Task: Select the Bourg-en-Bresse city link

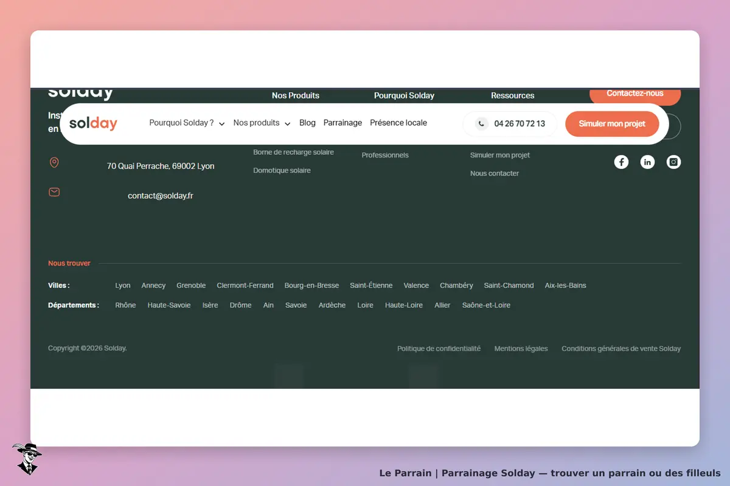Action: [311, 286]
